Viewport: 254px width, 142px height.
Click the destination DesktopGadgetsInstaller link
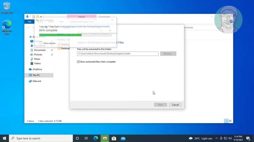pos(98,26)
